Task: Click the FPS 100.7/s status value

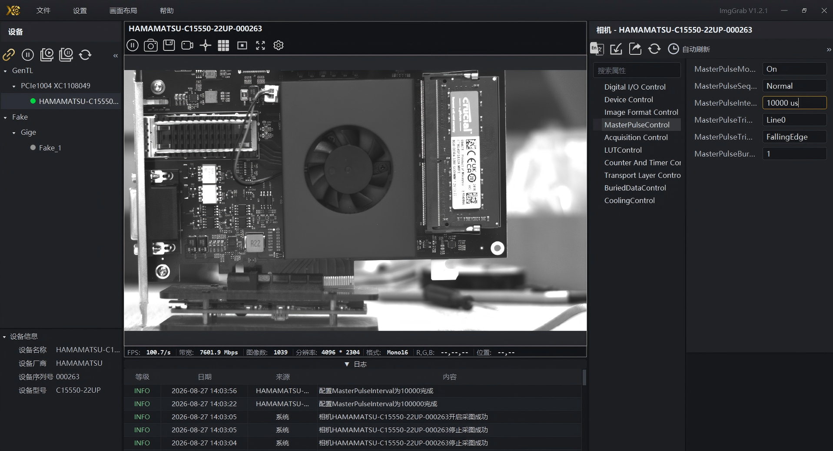Action: (x=158, y=352)
